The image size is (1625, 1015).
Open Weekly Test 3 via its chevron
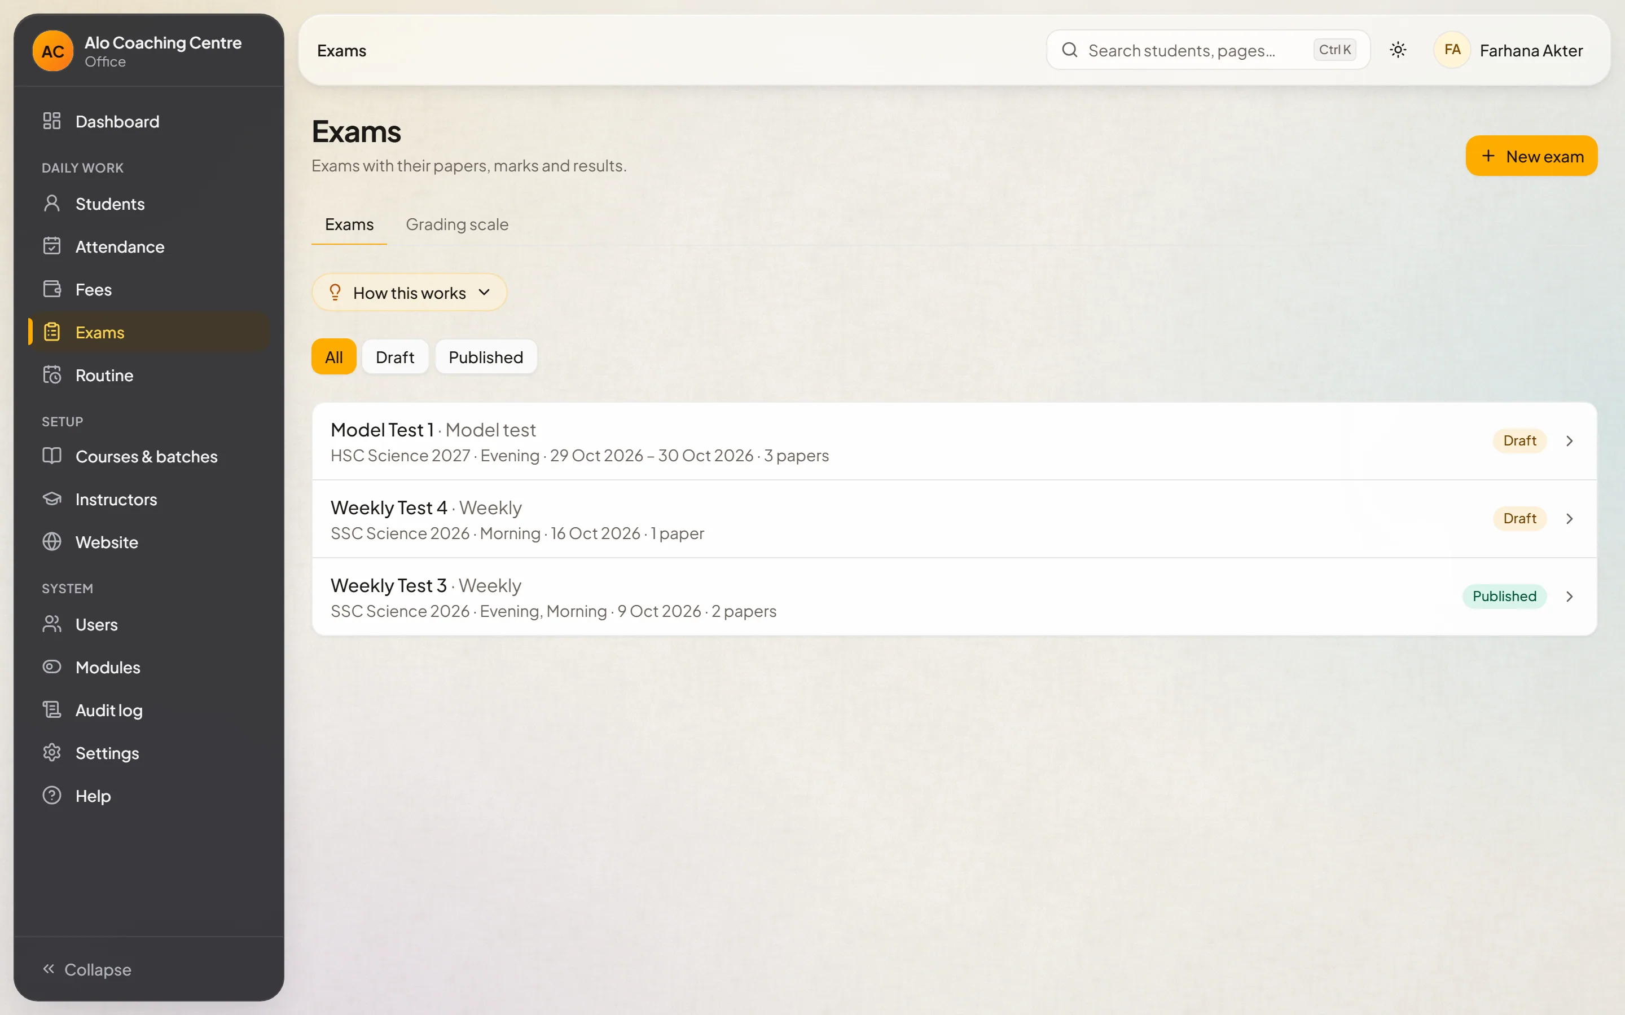(x=1569, y=597)
